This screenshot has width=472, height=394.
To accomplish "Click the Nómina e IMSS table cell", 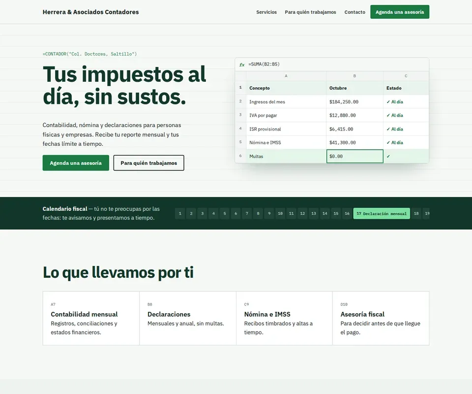I will tap(286, 143).
